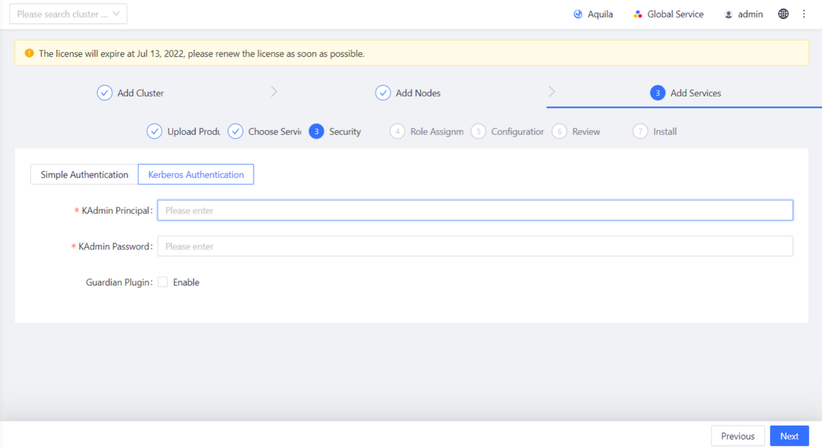Focus the KAdmin Principal input field

(475, 210)
